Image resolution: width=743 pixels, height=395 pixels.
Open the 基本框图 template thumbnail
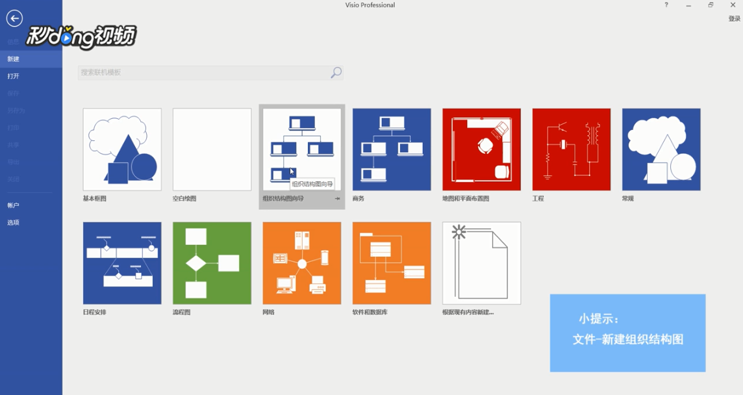click(122, 149)
